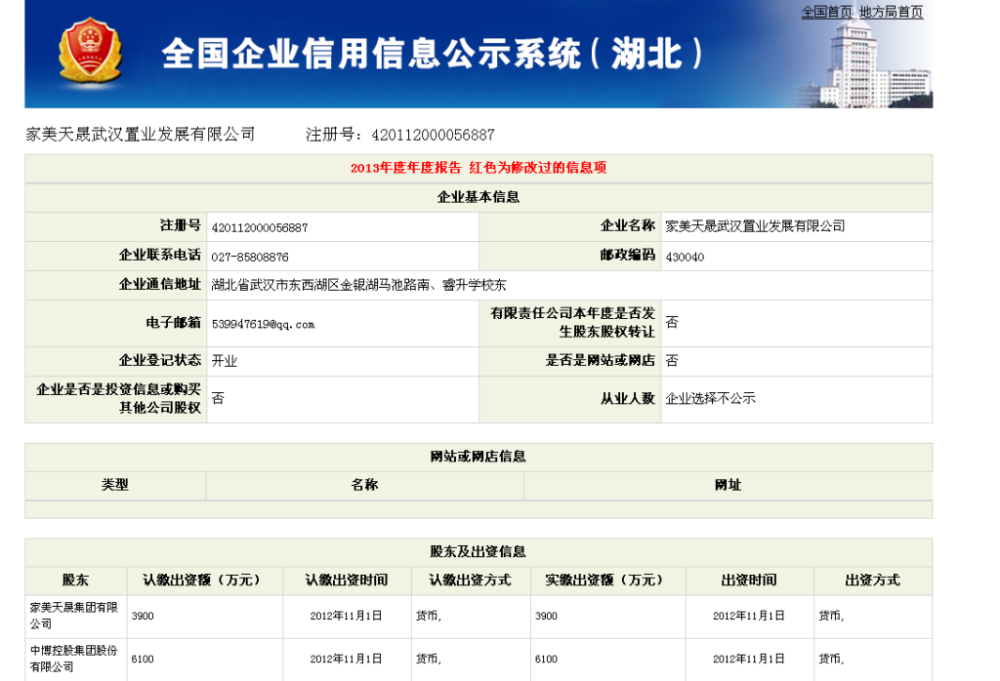Click subscribed amount 6100 for 中博控股集团
1000x681 pixels.
[x=143, y=659]
